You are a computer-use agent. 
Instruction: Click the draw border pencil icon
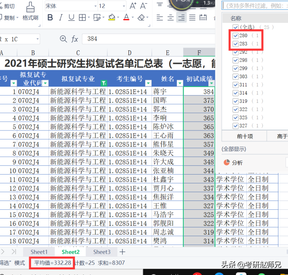(x=97, y=18)
